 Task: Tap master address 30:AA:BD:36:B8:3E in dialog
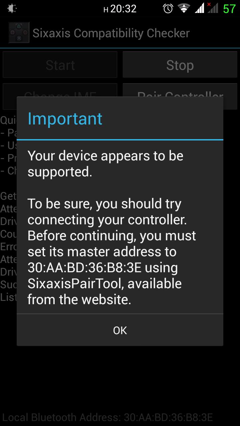pyautogui.click(x=103, y=268)
